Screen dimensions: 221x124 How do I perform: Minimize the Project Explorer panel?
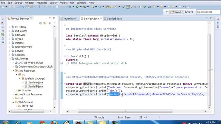tap(50, 18)
